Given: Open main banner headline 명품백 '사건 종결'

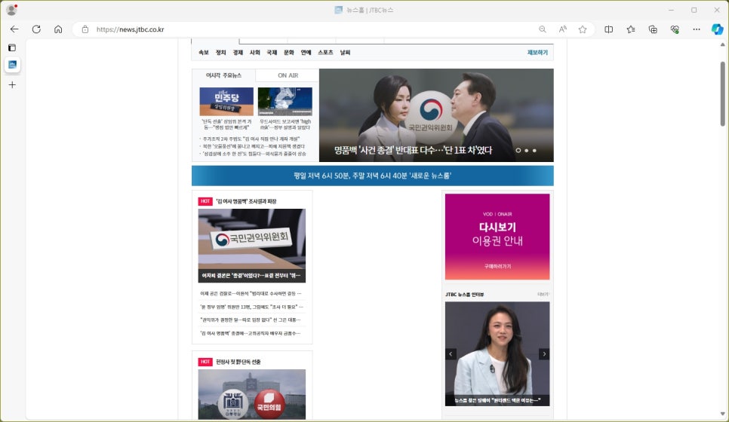Looking at the screenshot, I should tap(413, 150).
